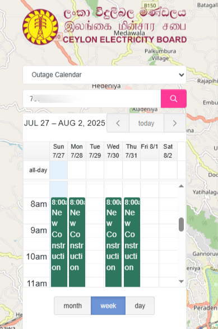Click the calendar scrollbar down arrow
The height and width of the screenshot is (329, 218).
[181, 281]
